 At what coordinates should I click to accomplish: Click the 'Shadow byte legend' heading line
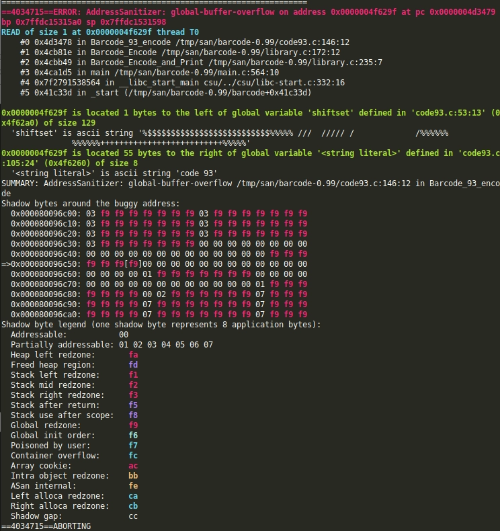[x=161, y=325]
